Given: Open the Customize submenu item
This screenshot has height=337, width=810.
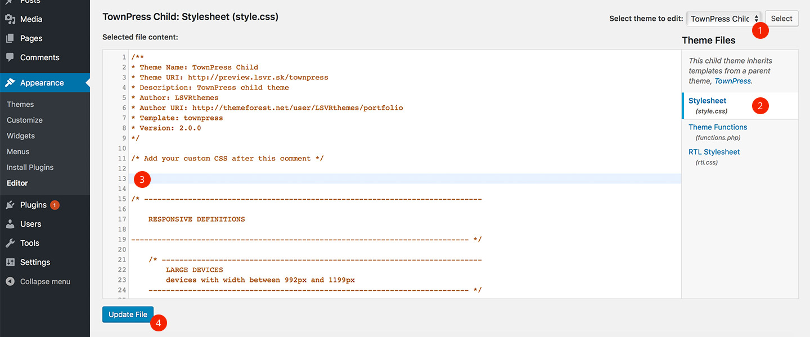Looking at the screenshot, I should coord(25,120).
